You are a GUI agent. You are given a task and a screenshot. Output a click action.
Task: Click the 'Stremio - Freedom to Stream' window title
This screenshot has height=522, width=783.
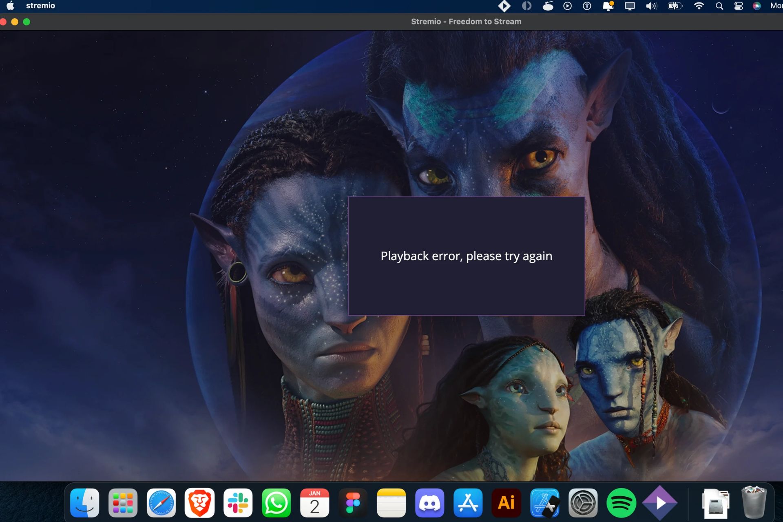(466, 22)
